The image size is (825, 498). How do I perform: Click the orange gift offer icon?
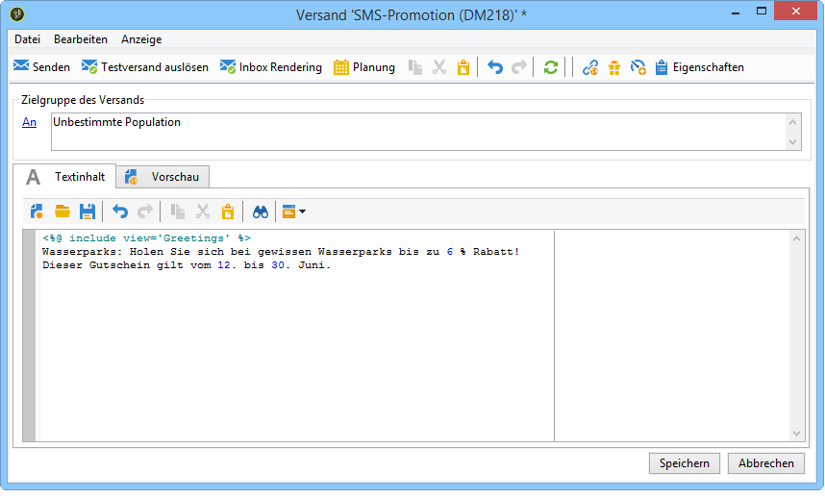pos(614,67)
